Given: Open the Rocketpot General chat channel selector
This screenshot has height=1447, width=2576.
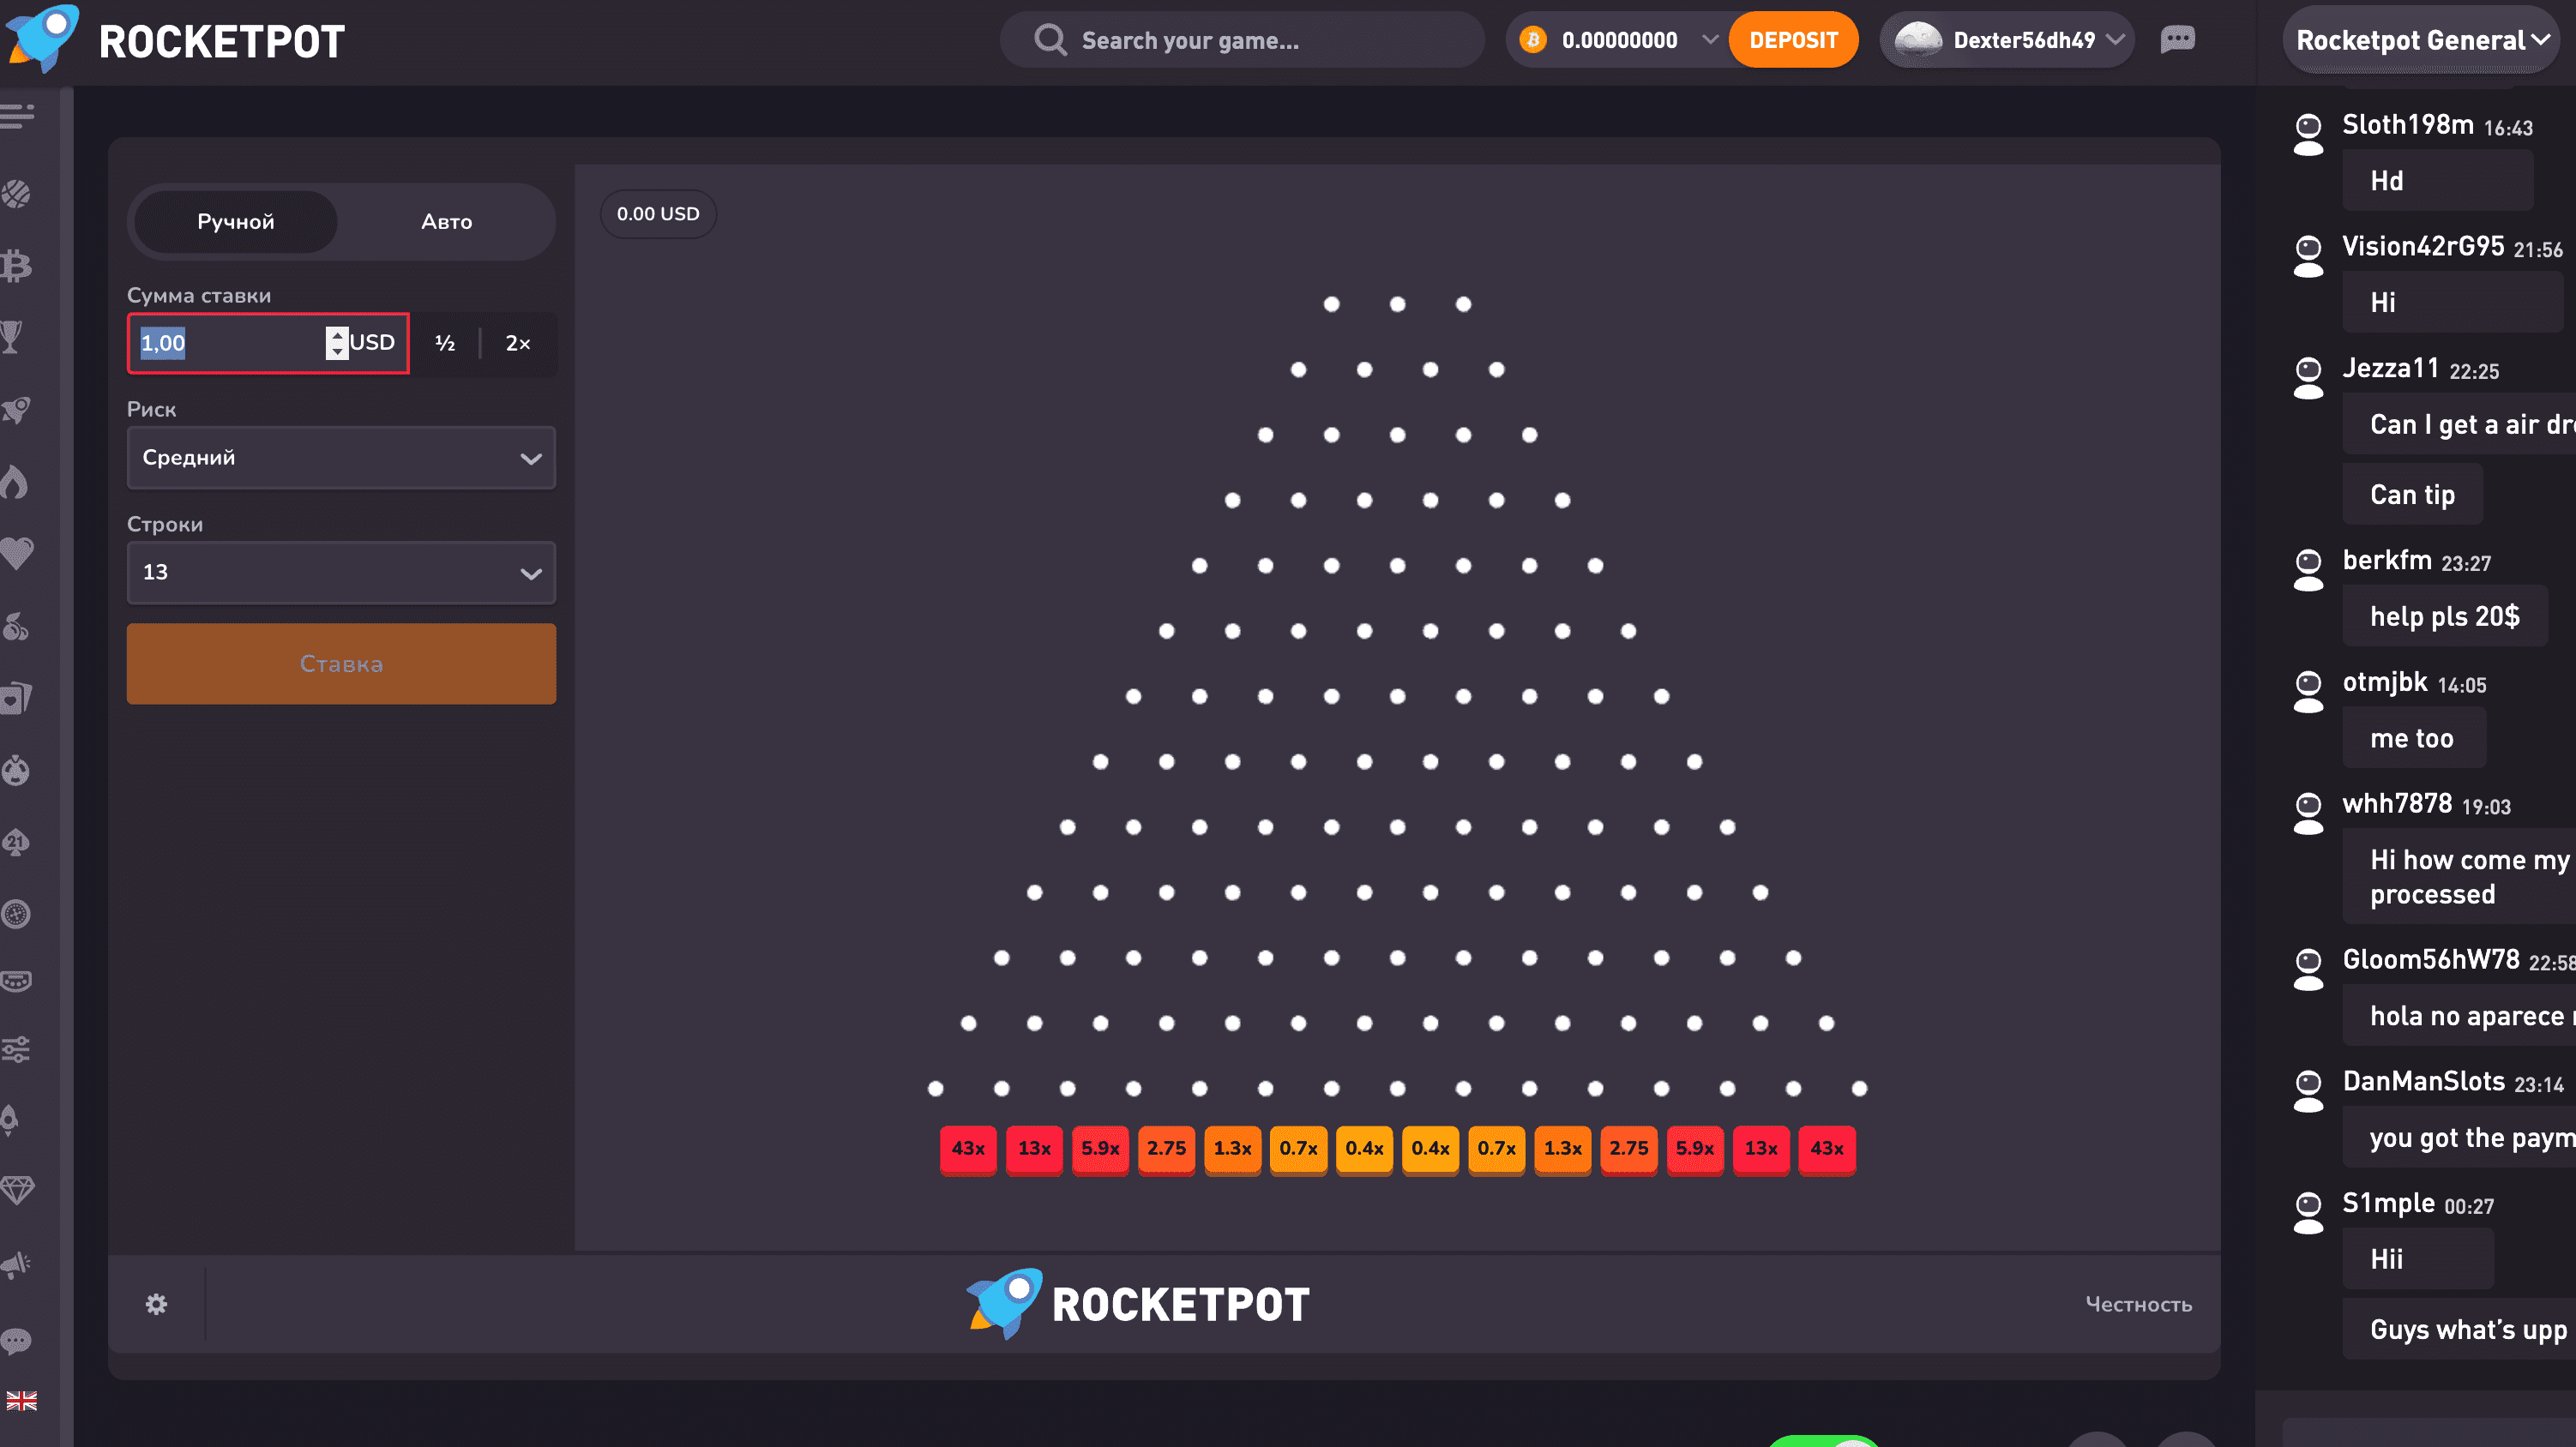Looking at the screenshot, I should click(x=2420, y=40).
